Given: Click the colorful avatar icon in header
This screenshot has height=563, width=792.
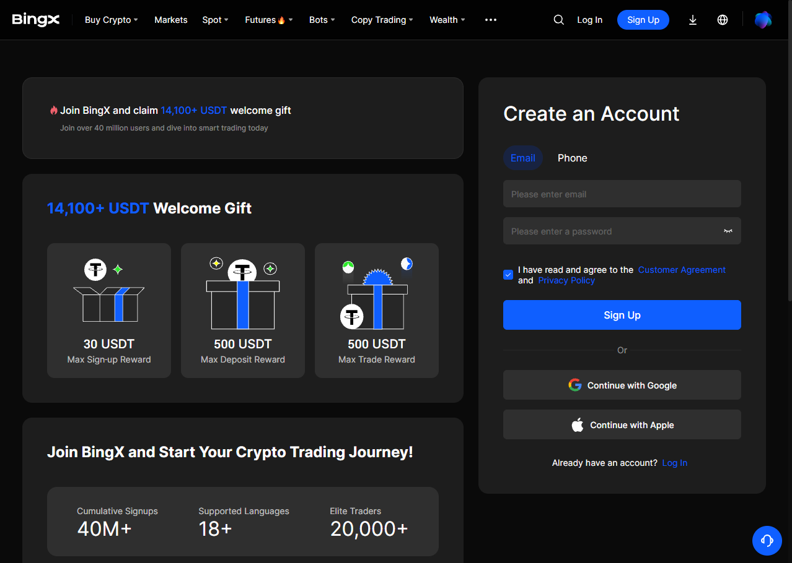Looking at the screenshot, I should [x=763, y=20].
